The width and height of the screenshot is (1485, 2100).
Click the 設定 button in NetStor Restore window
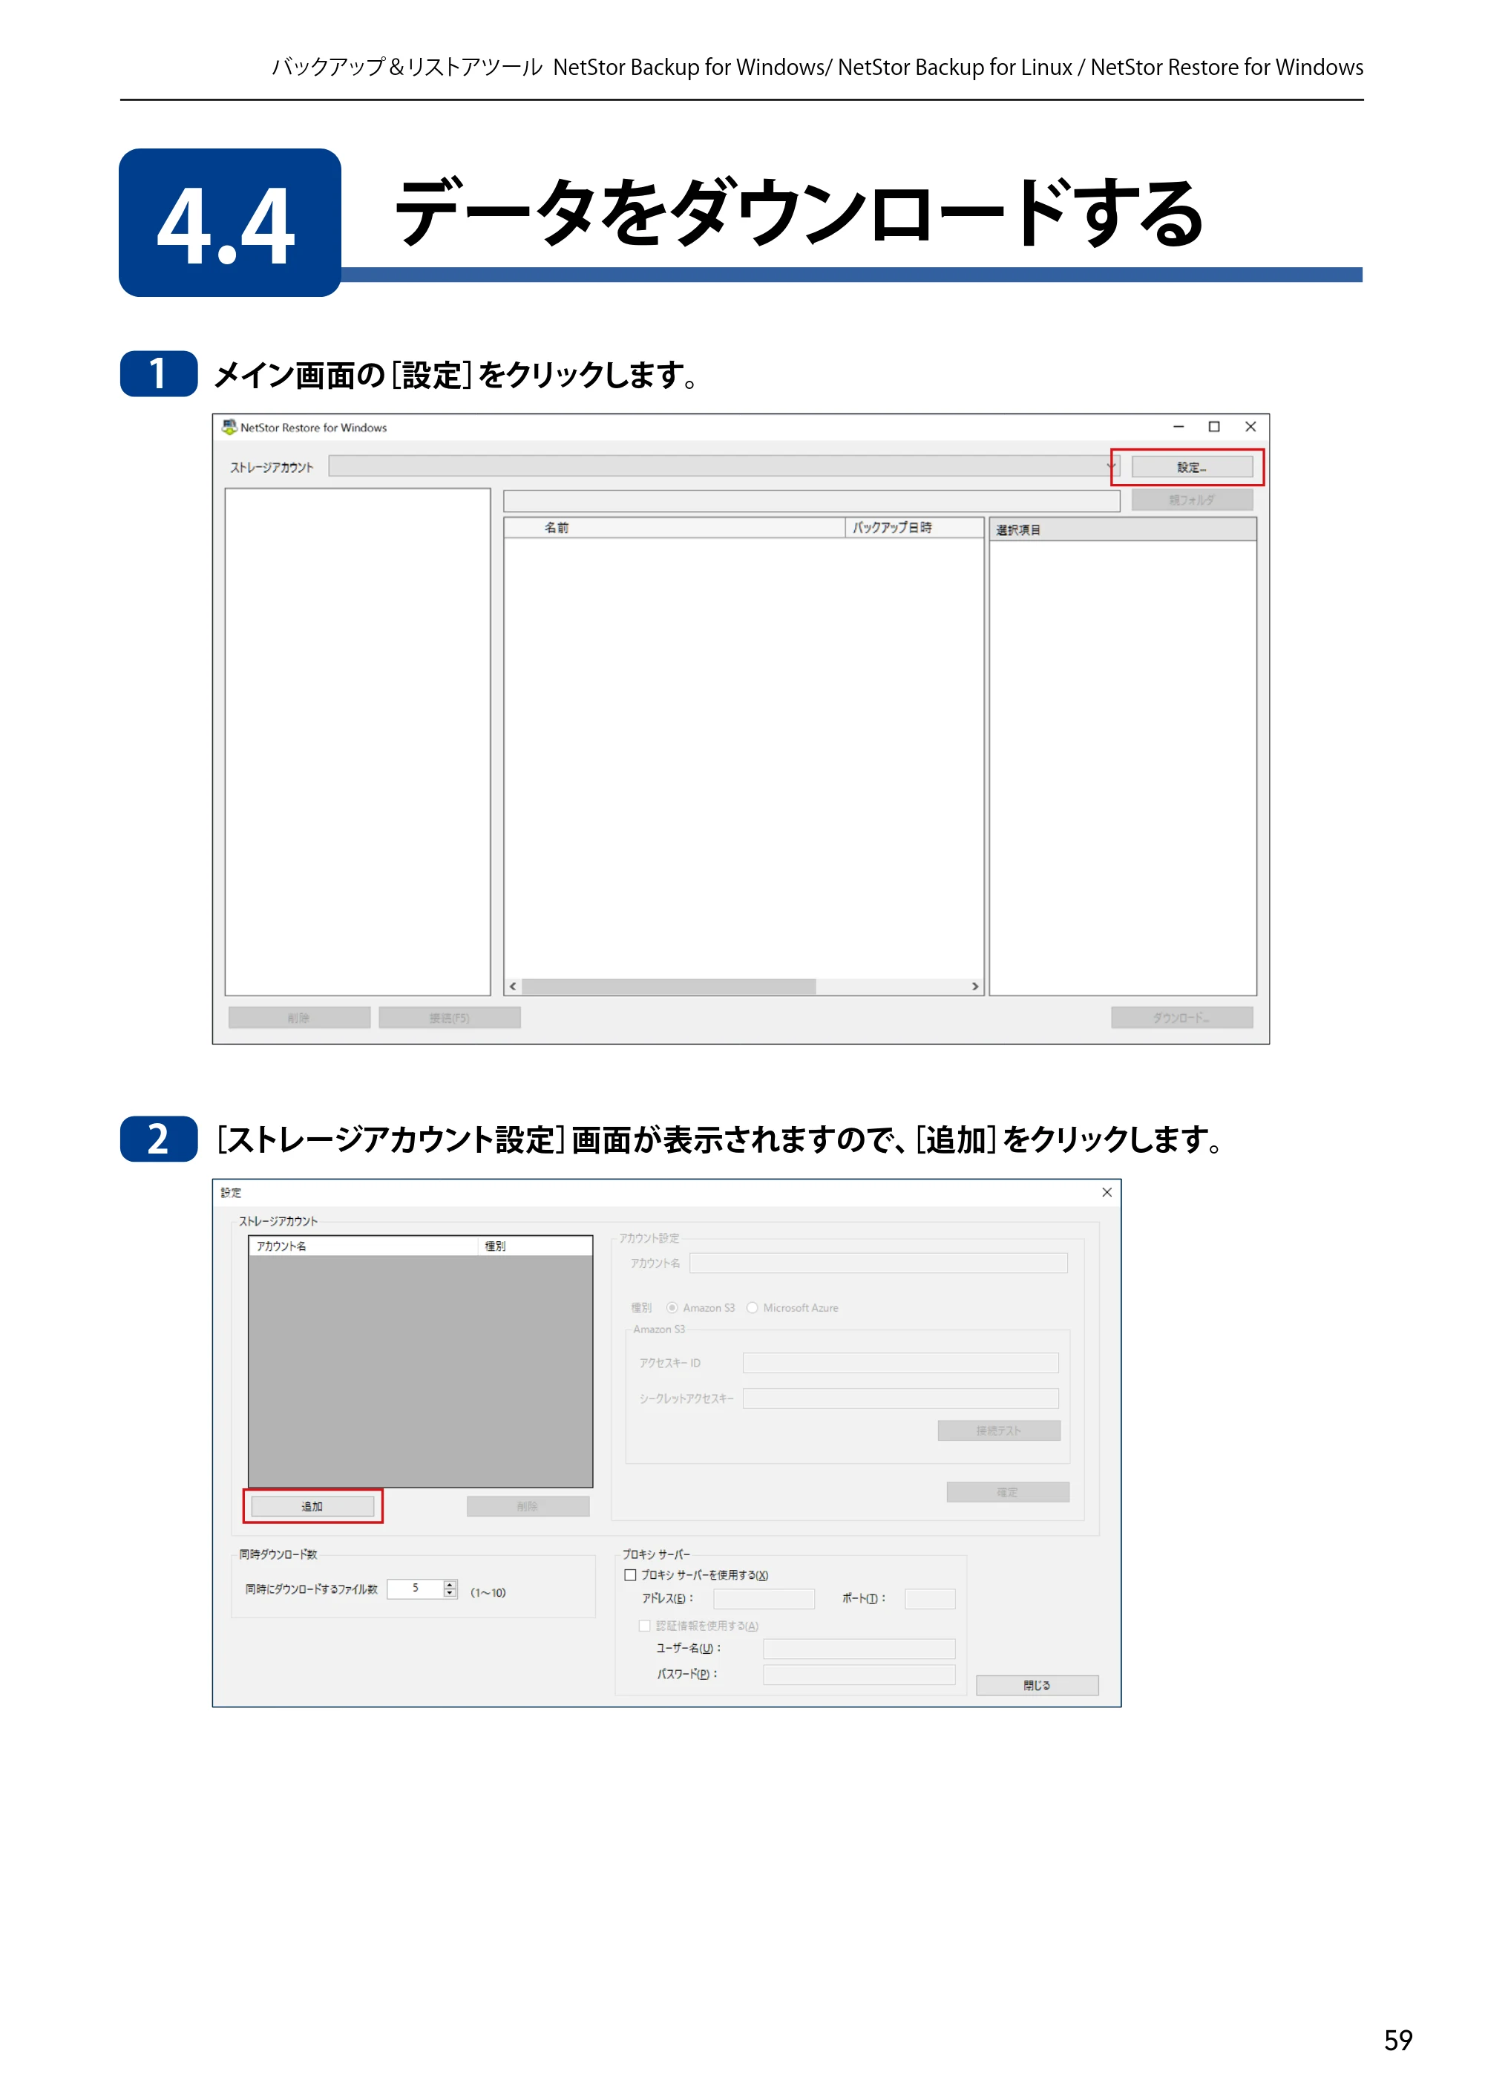pos(1191,468)
